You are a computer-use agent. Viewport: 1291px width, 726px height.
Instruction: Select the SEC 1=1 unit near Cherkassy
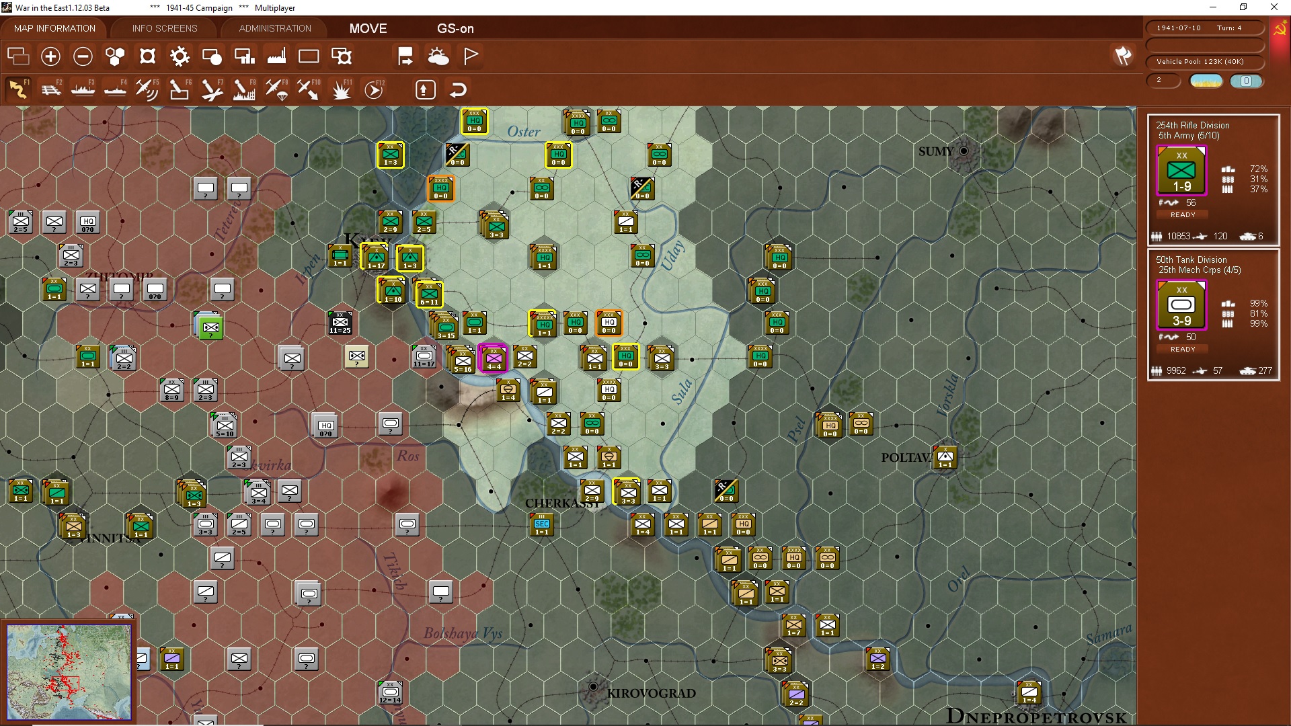542,525
